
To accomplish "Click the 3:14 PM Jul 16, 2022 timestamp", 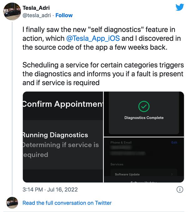I will click(x=50, y=189).
